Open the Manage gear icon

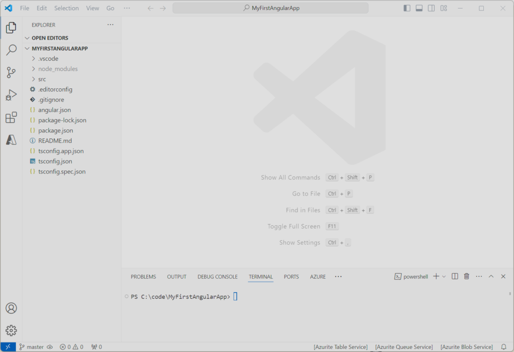[11, 330]
